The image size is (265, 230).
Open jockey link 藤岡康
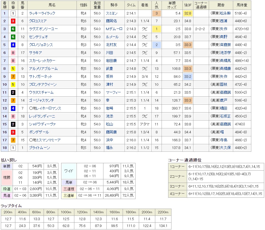click(x=111, y=132)
